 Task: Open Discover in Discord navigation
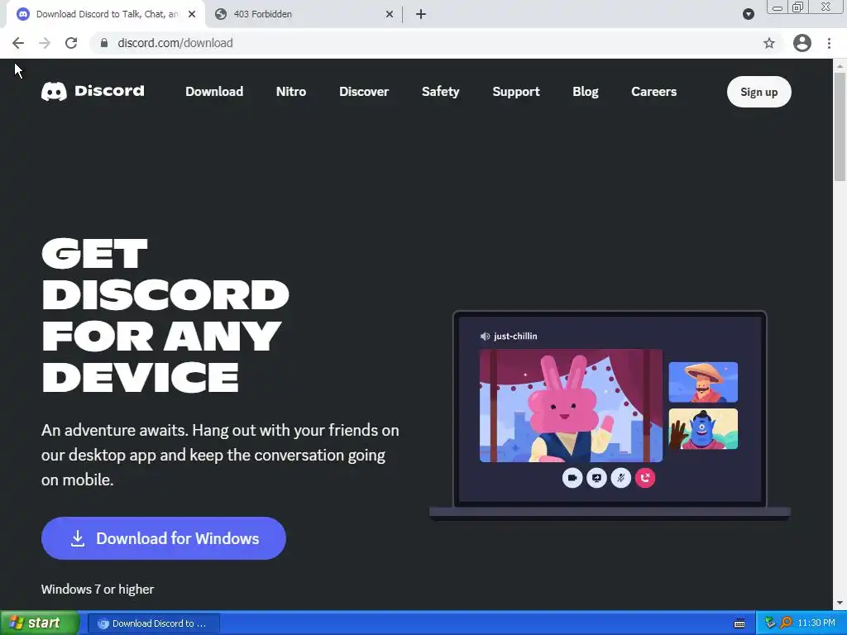pyautogui.click(x=364, y=92)
